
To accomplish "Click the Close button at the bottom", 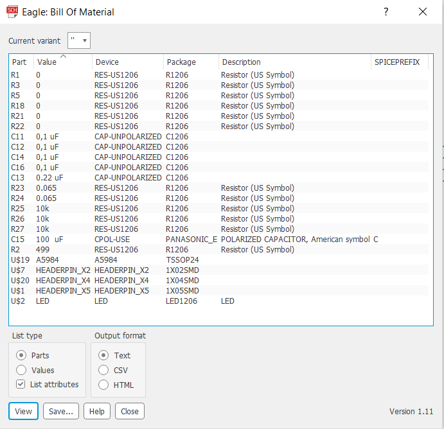I will (130, 411).
